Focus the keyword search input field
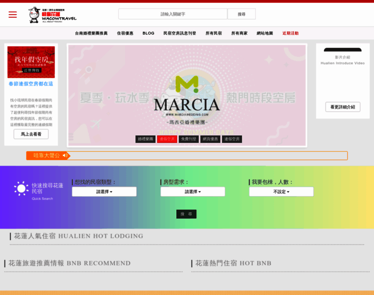Screen dimensions: 374x295 (x=173, y=14)
